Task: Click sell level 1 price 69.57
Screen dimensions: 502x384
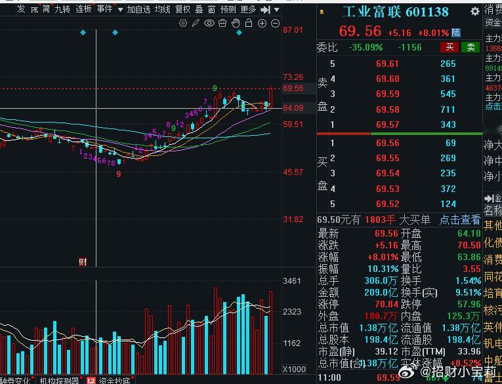Action: pyautogui.click(x=387, y=125)
